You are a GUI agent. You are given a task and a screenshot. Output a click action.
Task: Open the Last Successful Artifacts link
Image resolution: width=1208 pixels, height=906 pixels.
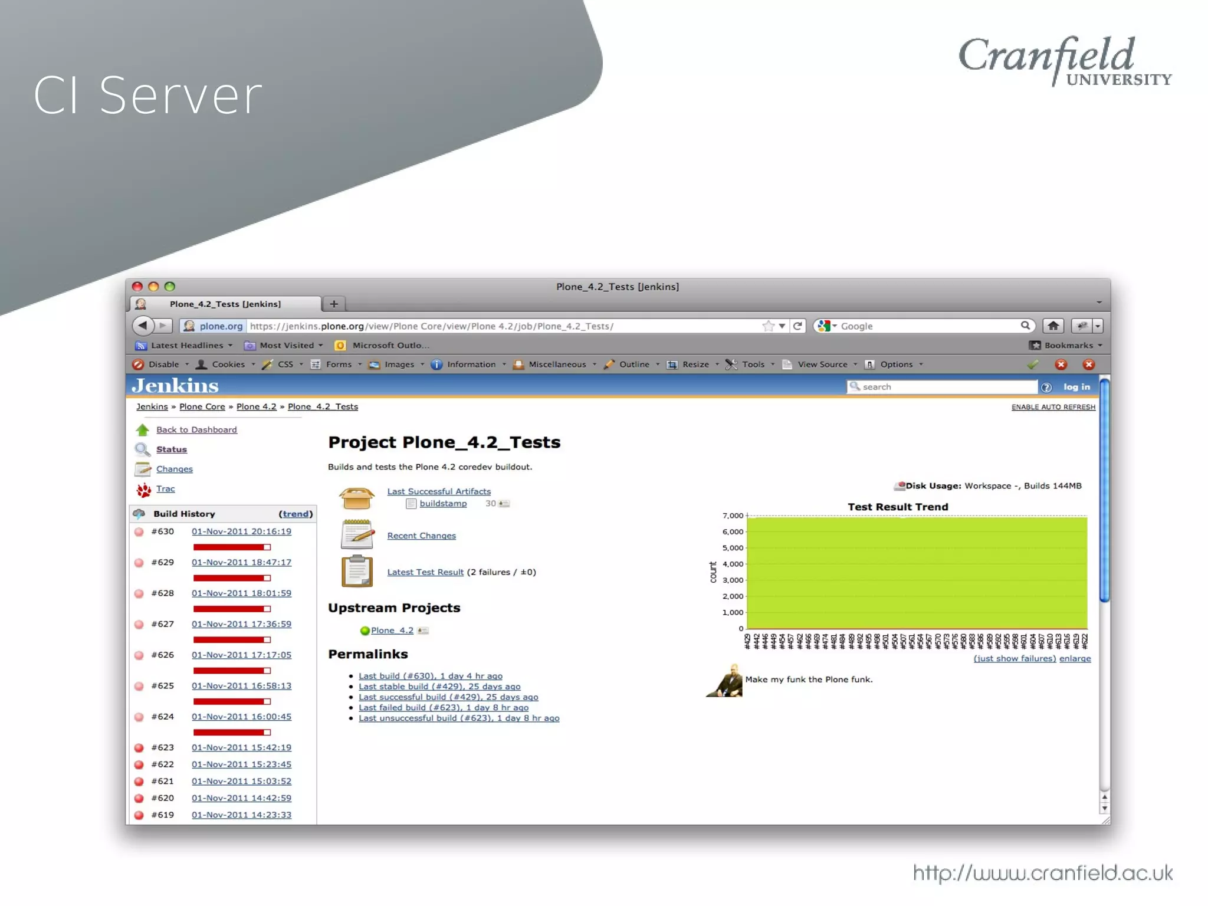(x=439, y=491)
